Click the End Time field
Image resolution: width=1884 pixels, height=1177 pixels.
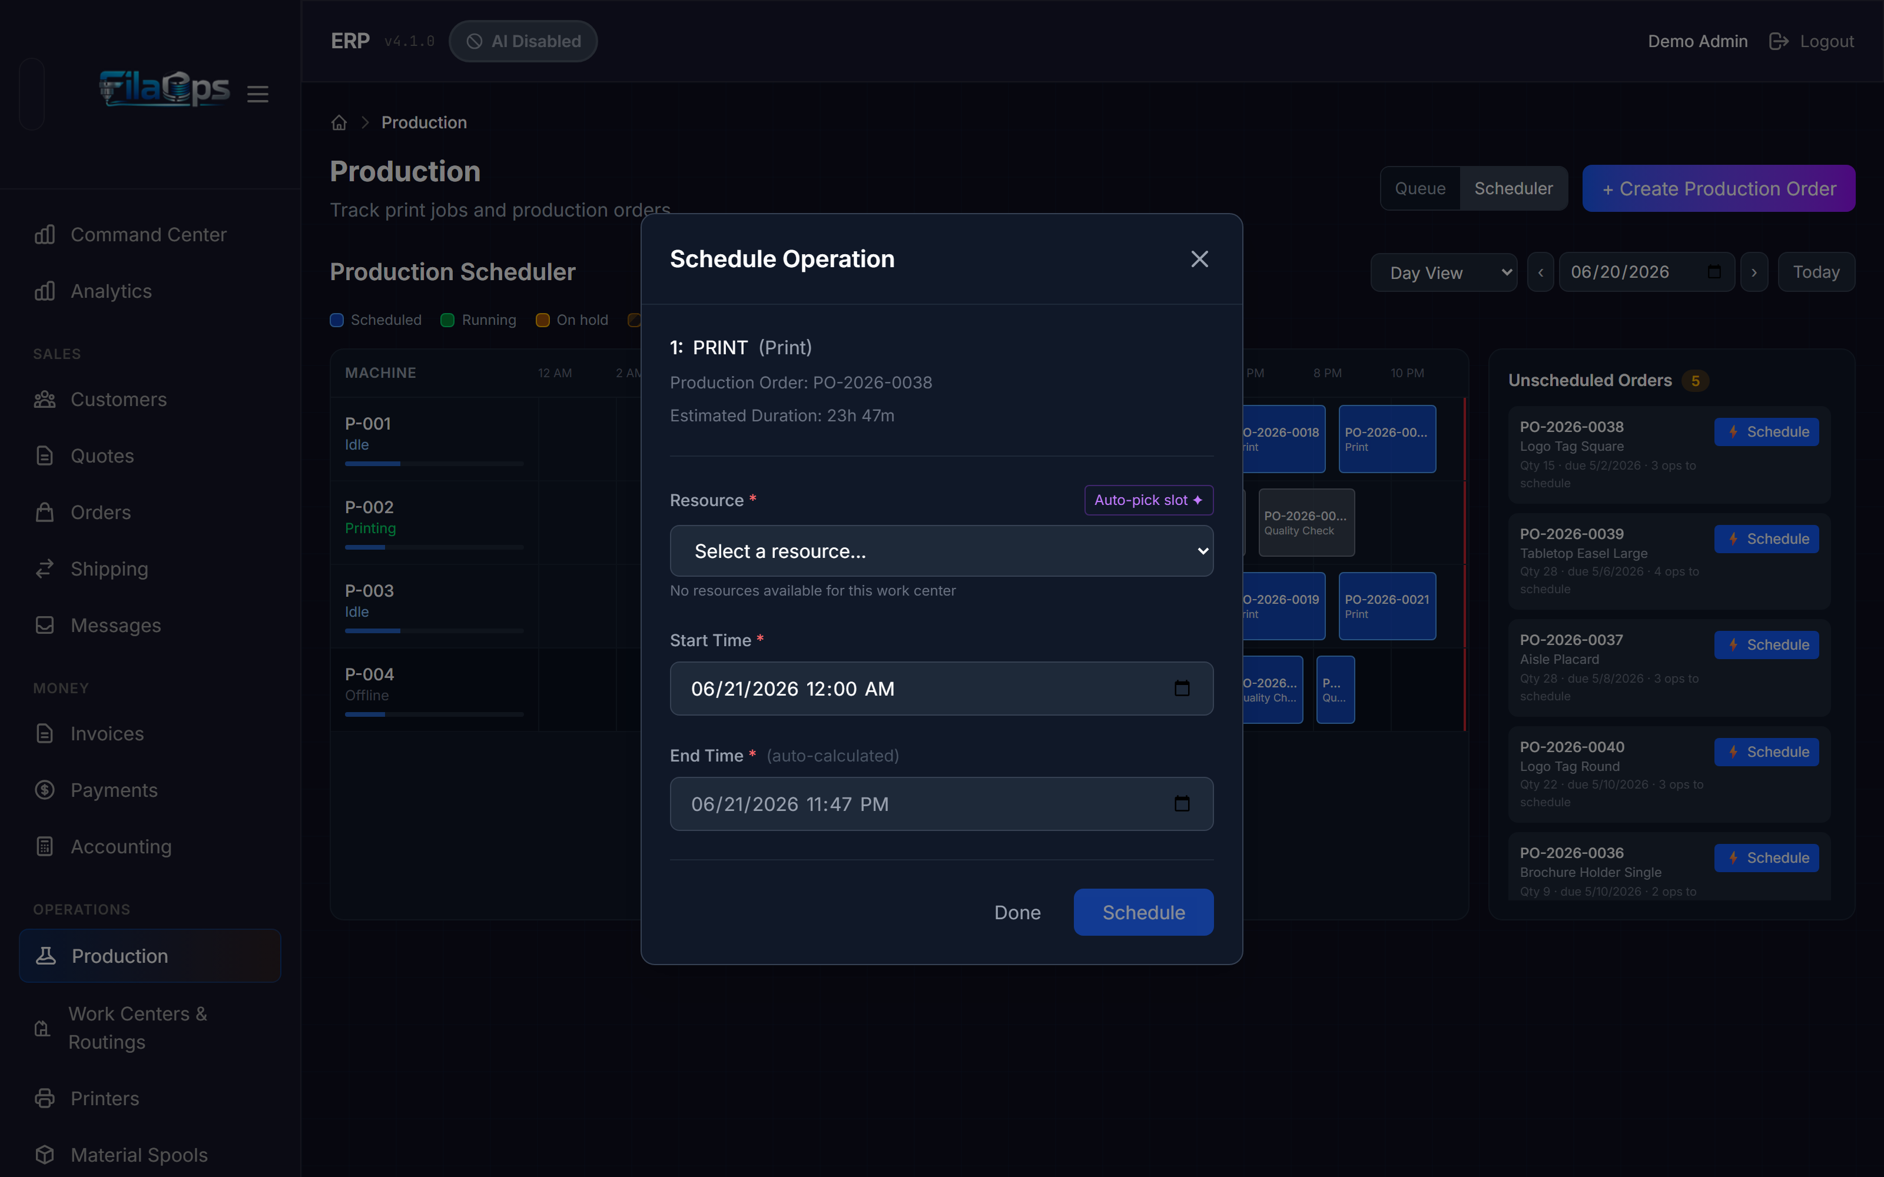click(x=941, y=803)
